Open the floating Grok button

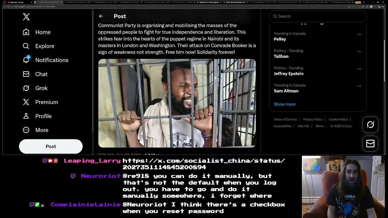coord(370,124)
